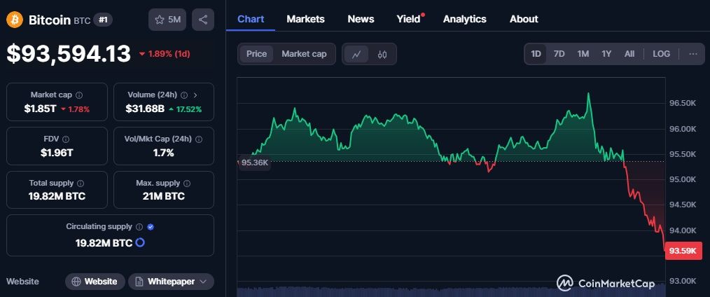This screenshot has height=297, width=710.
Task: Click the FDV info icon
Action: click(66, 139)
